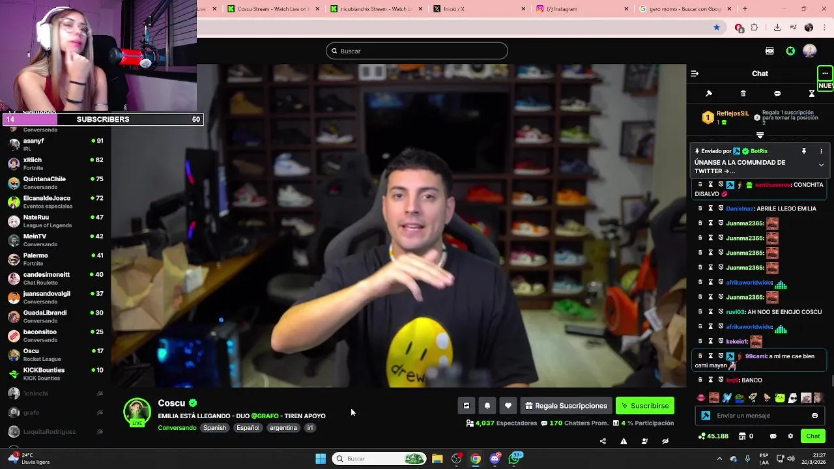Image resolution: width=834 pixels, height=469 pixels.
Task: Open xRlich channel in sidebar
Action: pyautogui.click(x=55, y=163)
